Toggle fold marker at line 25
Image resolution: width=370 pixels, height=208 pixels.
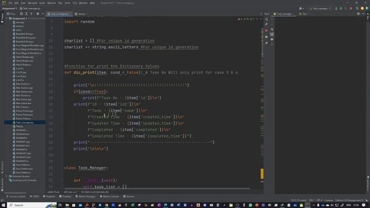tap(63, 136)
